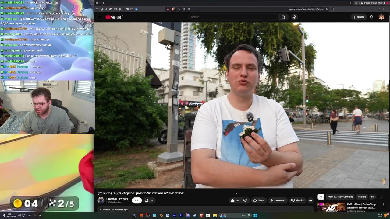Image resolution: width=390 pixels, height=219 pixels.
Task: Open the browser main menu icon
Action: (x=97, y=9)
